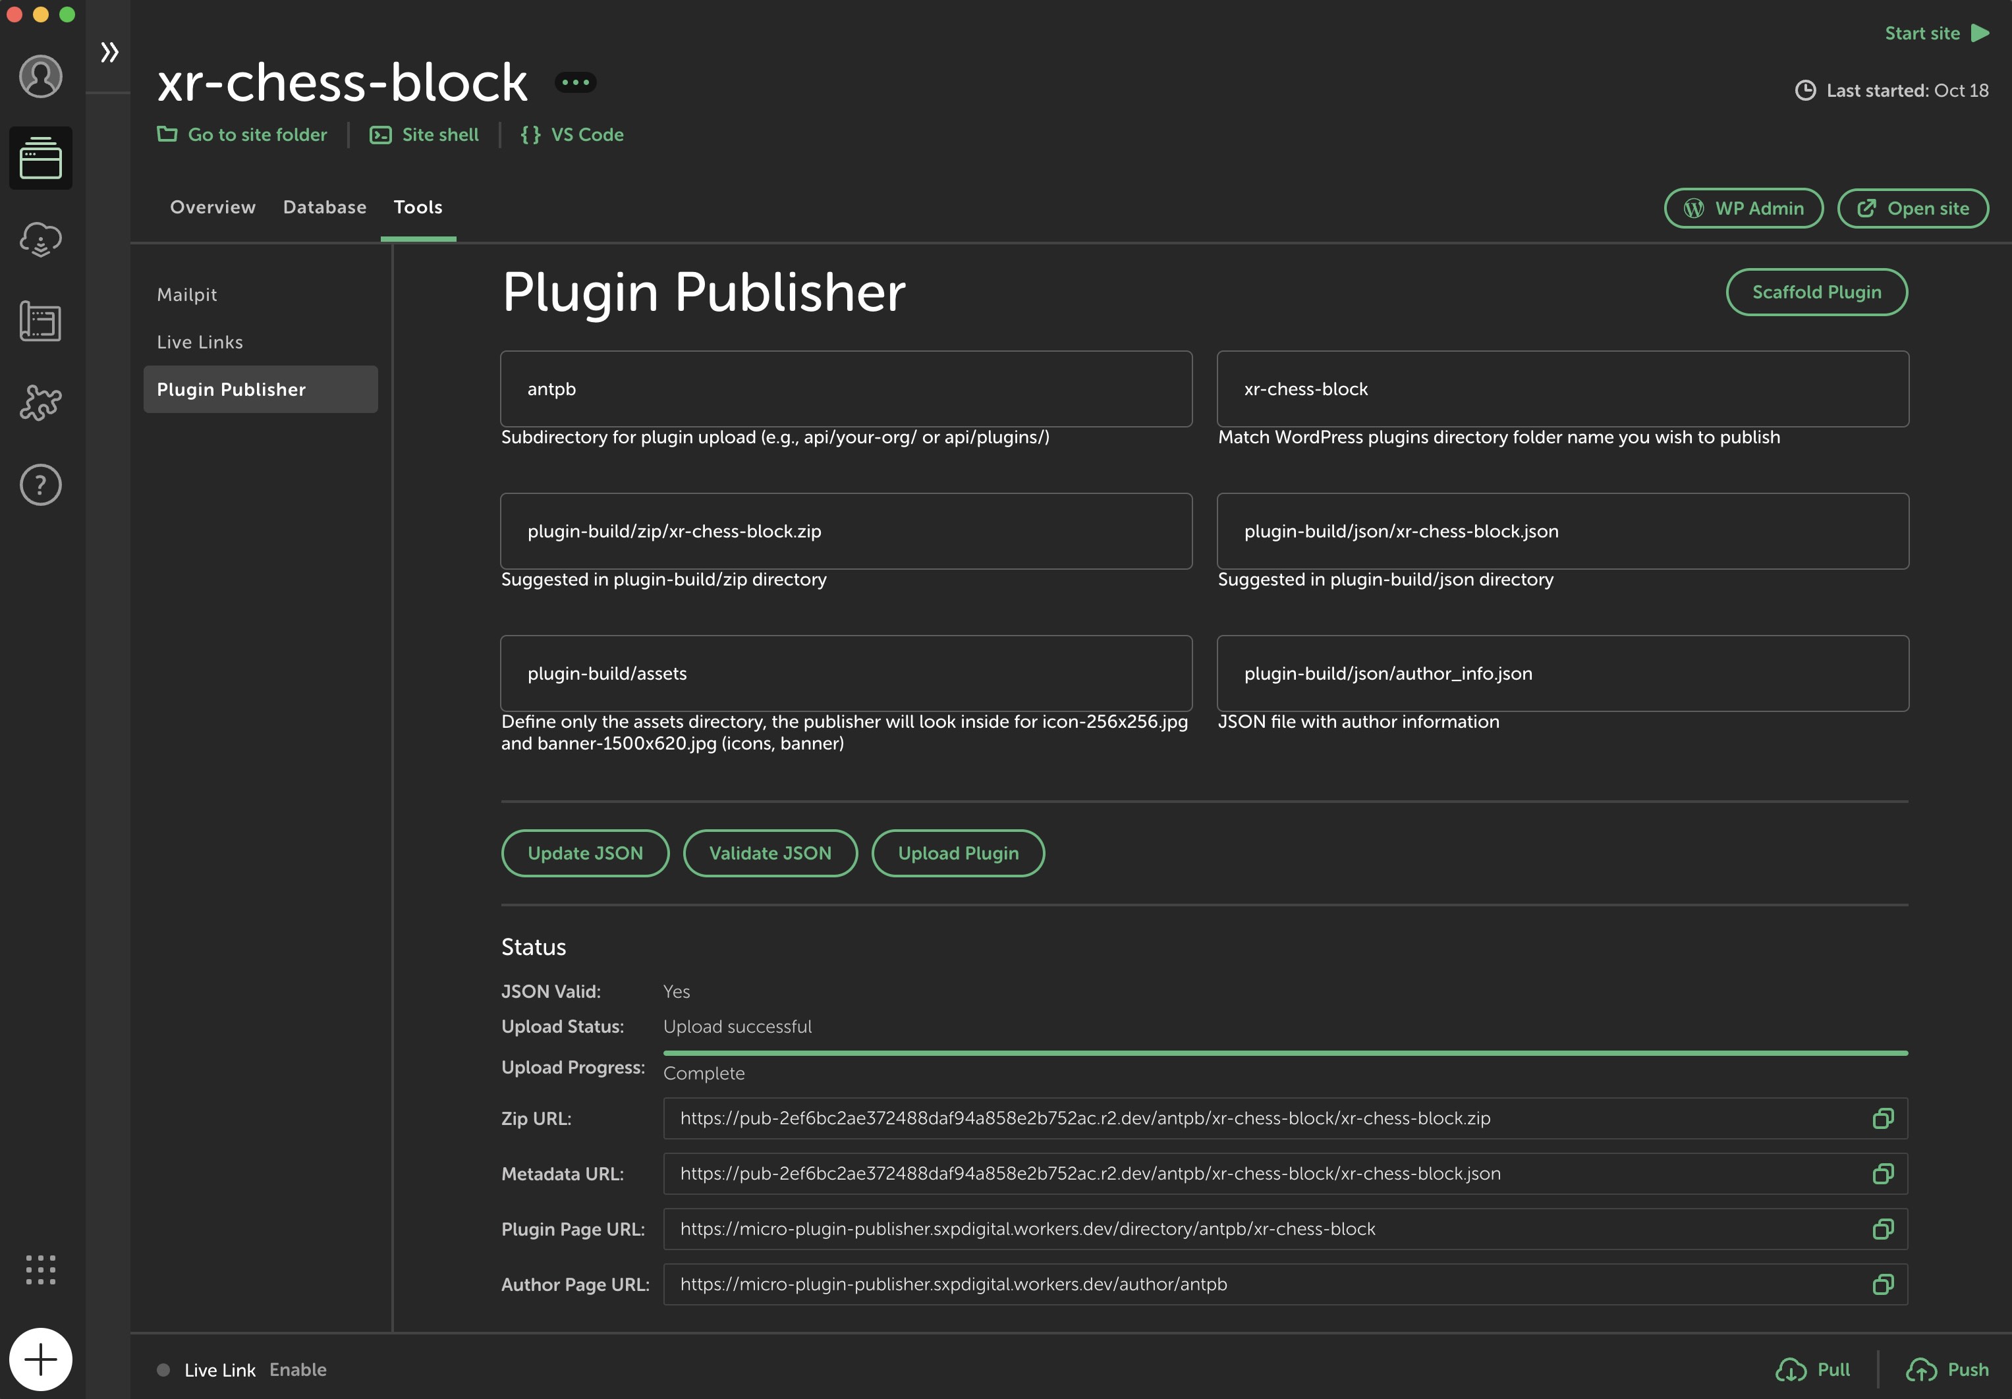Click the Upload successful status text

point(737,1027)
